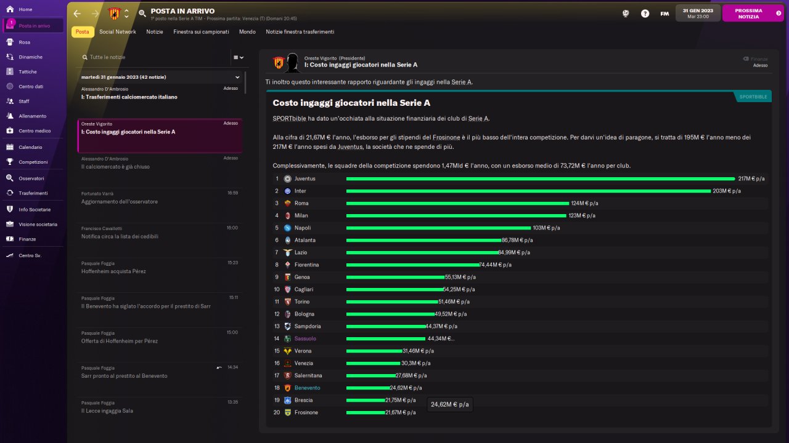Click the Tutte le notizie search field
Image resolution: width=789 pixels, height=443 pixels.
[154, 57]
